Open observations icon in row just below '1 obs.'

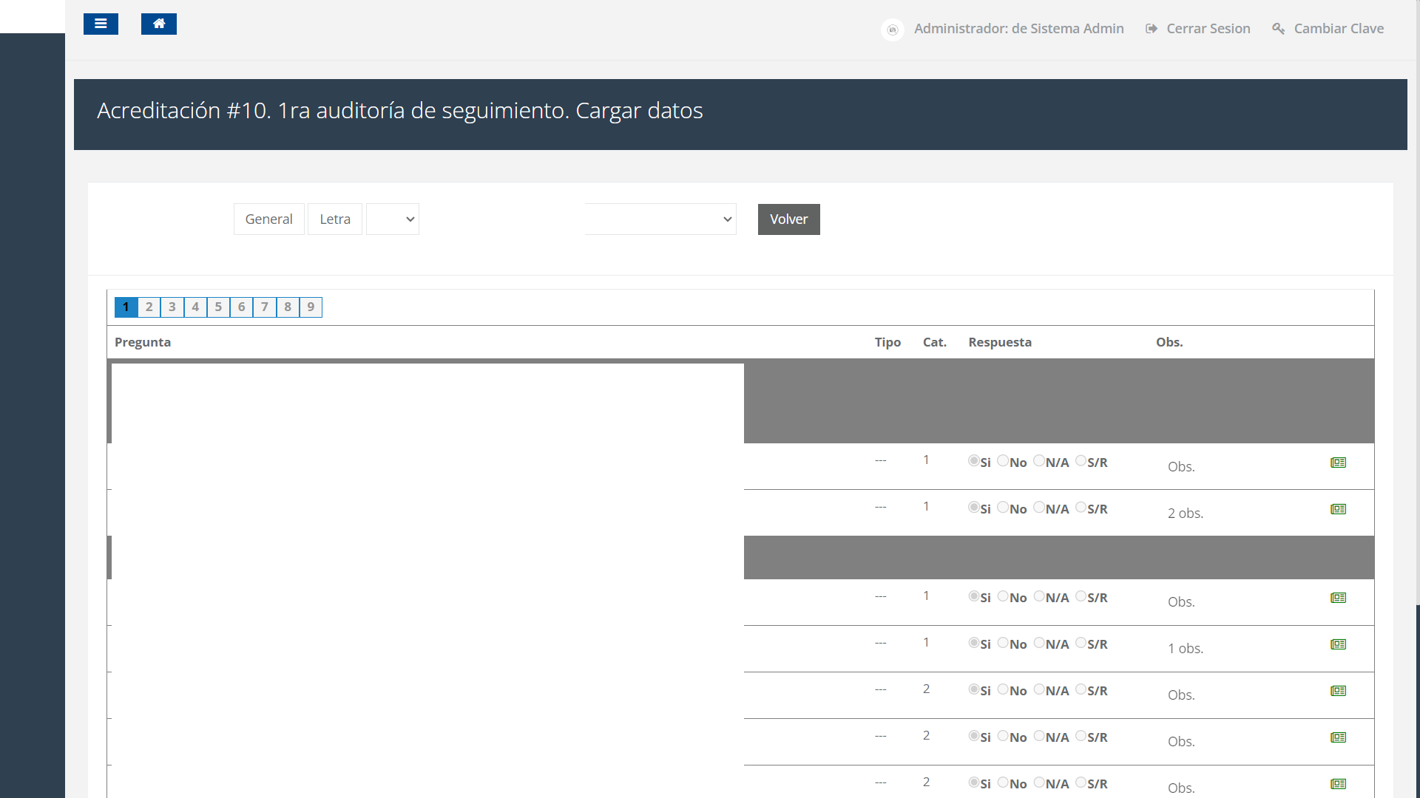tap(1339, 691)
